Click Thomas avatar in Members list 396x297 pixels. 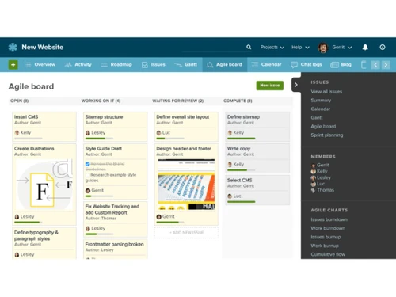tap(314, 190)
